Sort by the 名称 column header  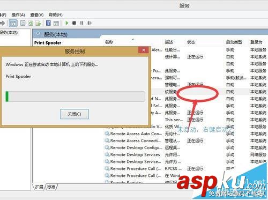point(109,42)
